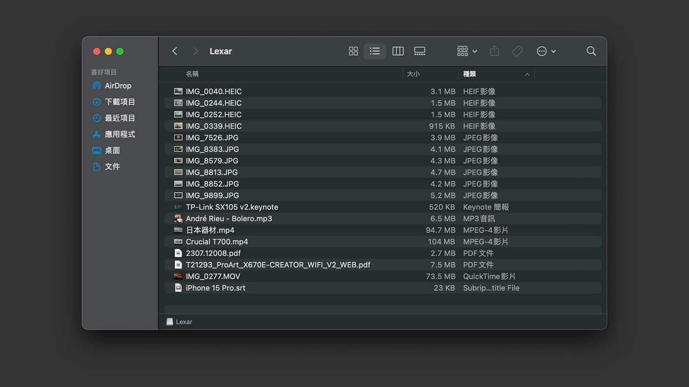
Task: Click iPhone 15 Pro.srt file icon
Action: (178, 288)
